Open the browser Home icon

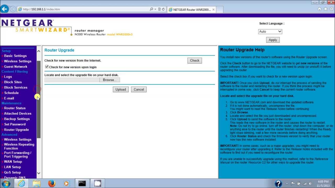(320, 9)
